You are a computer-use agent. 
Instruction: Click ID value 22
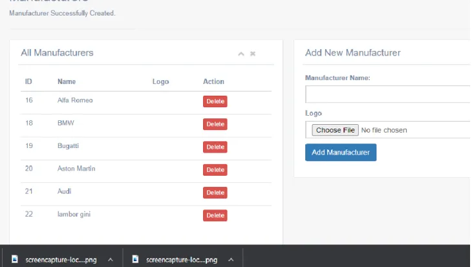tap(29, 215)
